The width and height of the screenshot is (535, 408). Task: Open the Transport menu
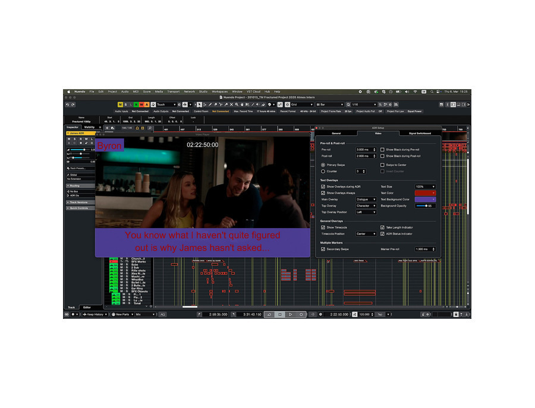(x=174, y=91)
